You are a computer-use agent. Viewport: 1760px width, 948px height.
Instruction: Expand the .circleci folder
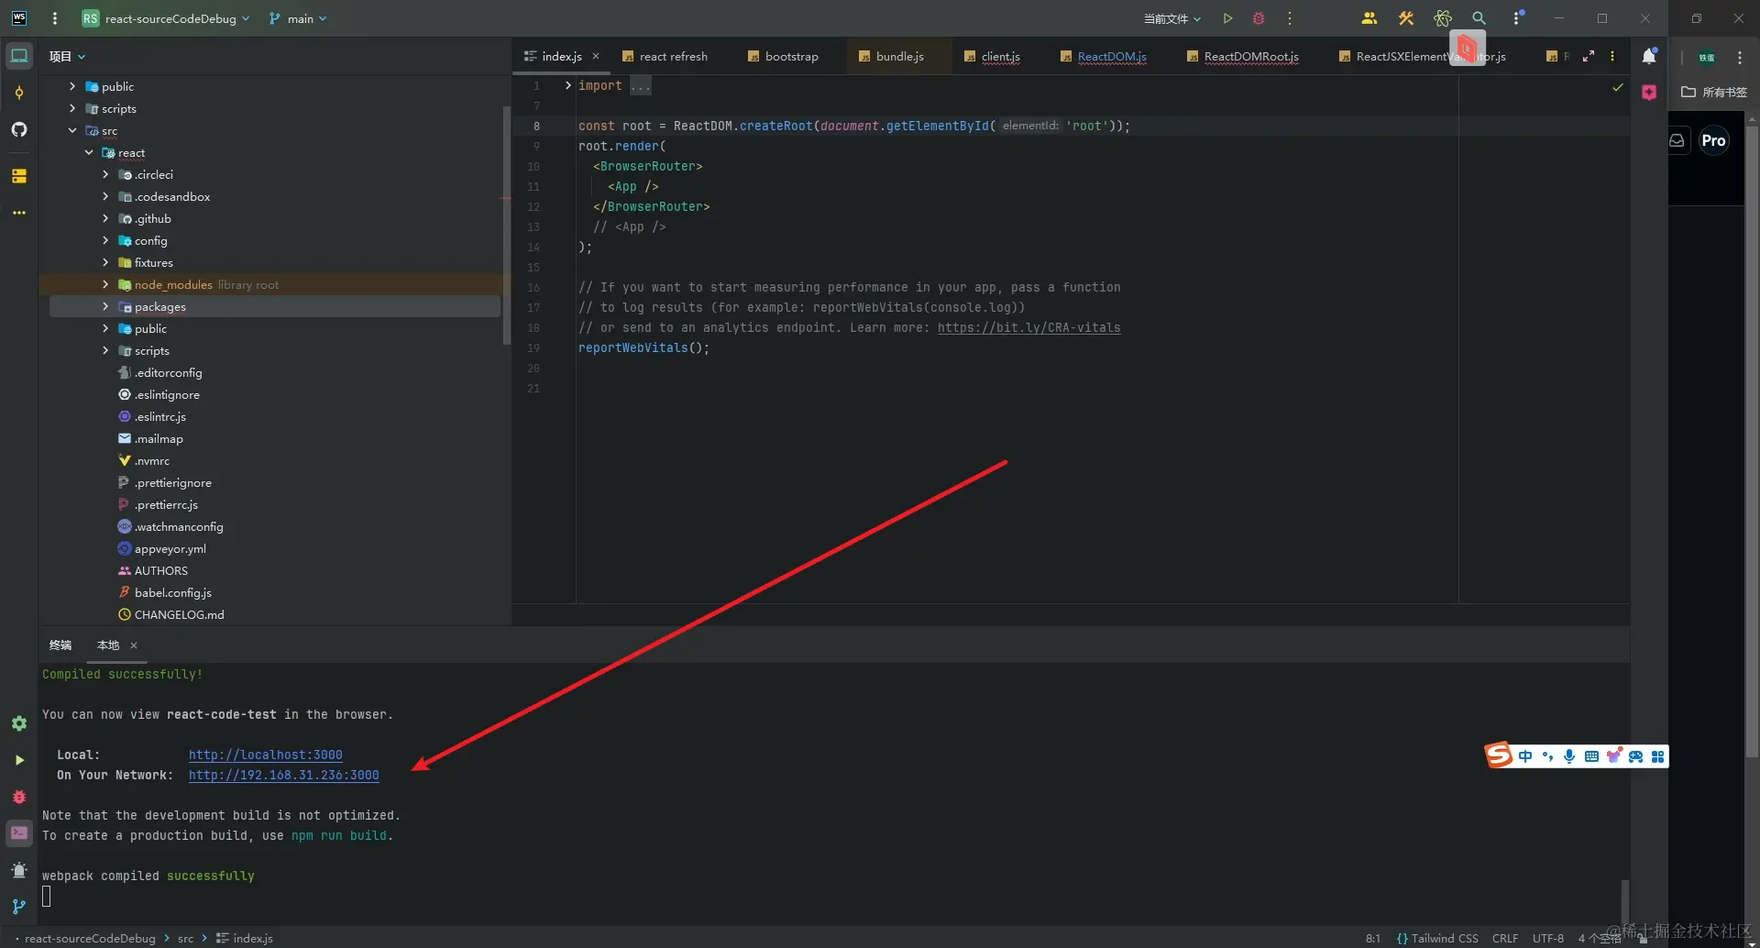coord(105,174)
